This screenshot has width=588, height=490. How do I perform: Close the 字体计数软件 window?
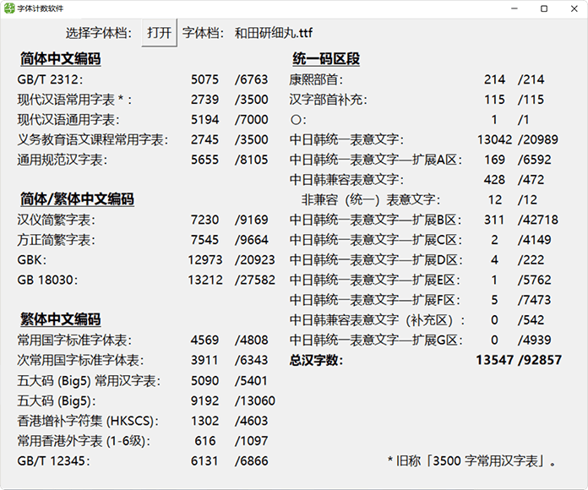[574, 8]
